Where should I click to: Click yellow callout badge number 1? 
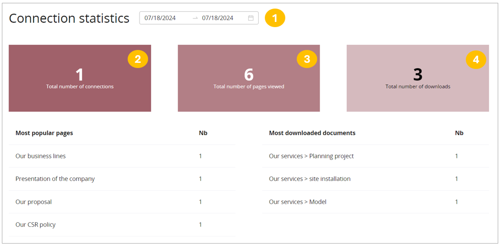coord(275,18)
